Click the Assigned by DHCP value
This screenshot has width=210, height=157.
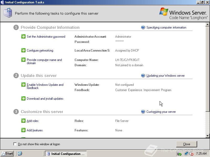click(x=127, y=51)
